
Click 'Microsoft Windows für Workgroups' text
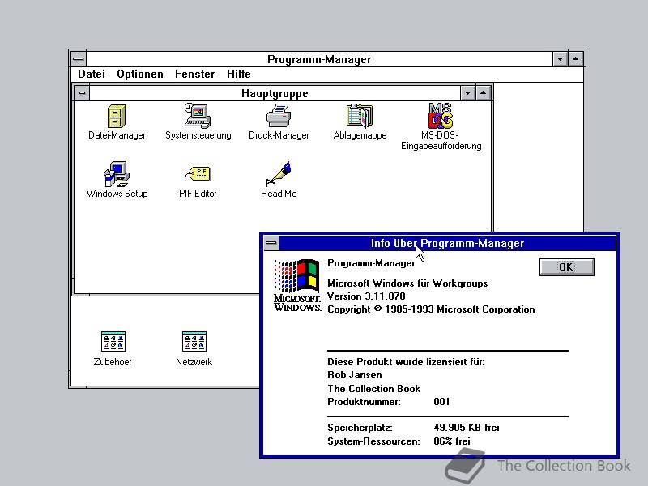pos(407,283)
